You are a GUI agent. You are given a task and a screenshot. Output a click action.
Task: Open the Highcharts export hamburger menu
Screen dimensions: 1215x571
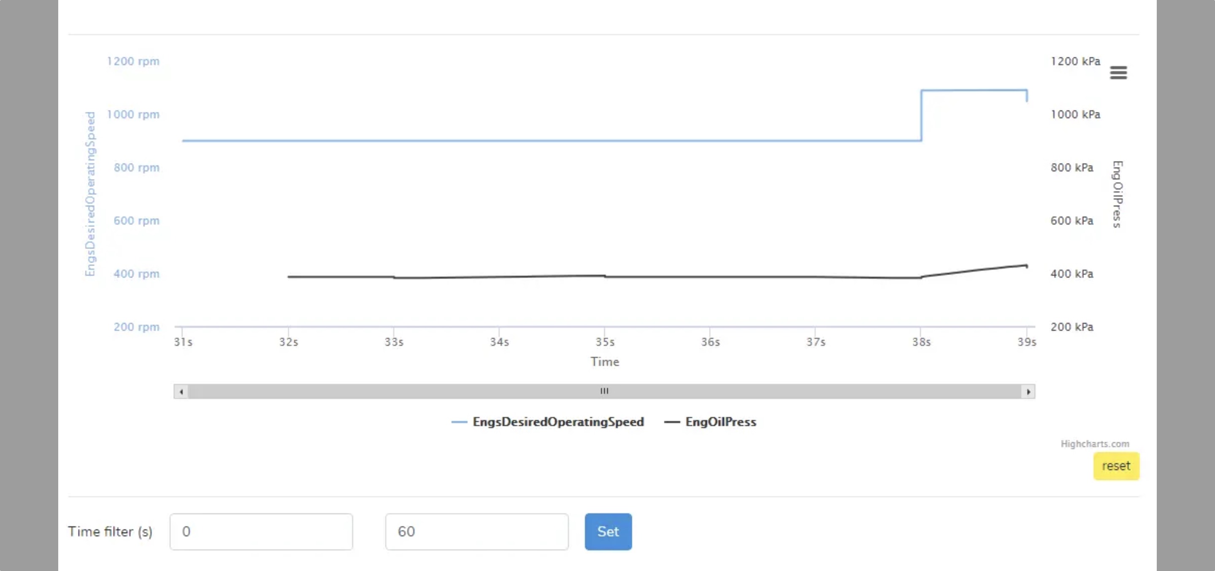1118,73
